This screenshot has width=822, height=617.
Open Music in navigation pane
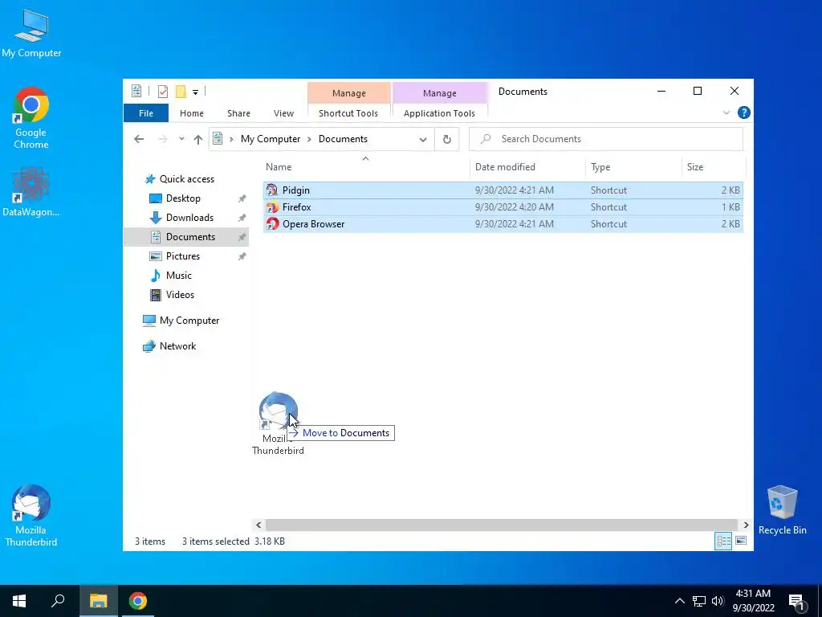click(178, 276)
